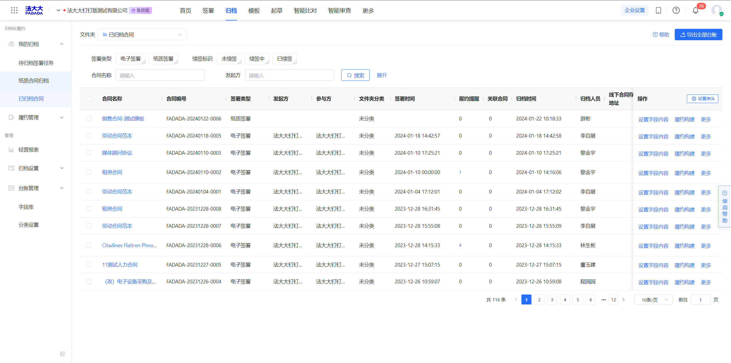Click the 导出全部台账 button

tap(698, 35)
